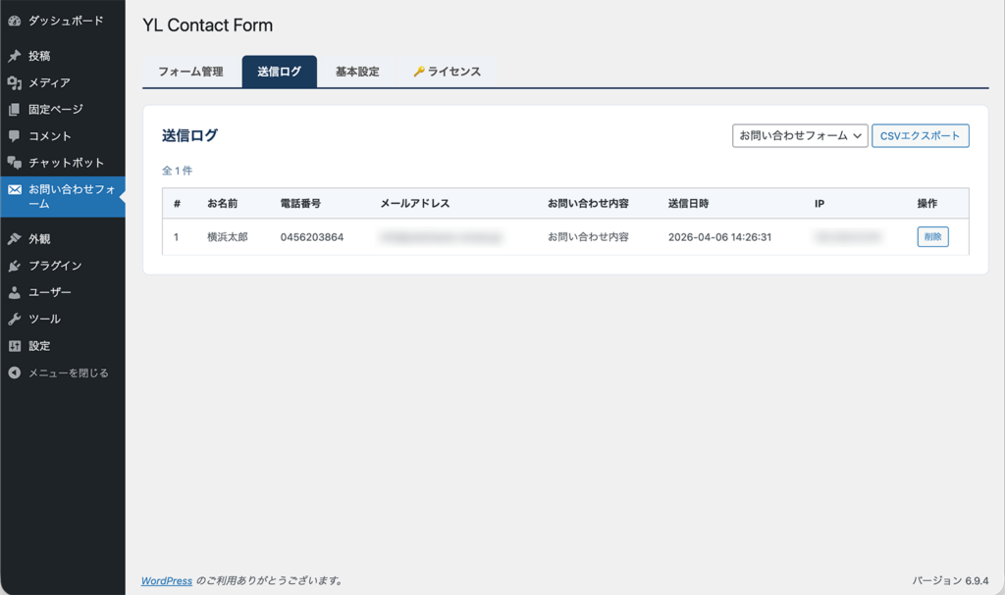The height and width of the screenshot is (595, 1005).
Task: Click the CSVエクスポート export button
Action: (x=921, y=135)
